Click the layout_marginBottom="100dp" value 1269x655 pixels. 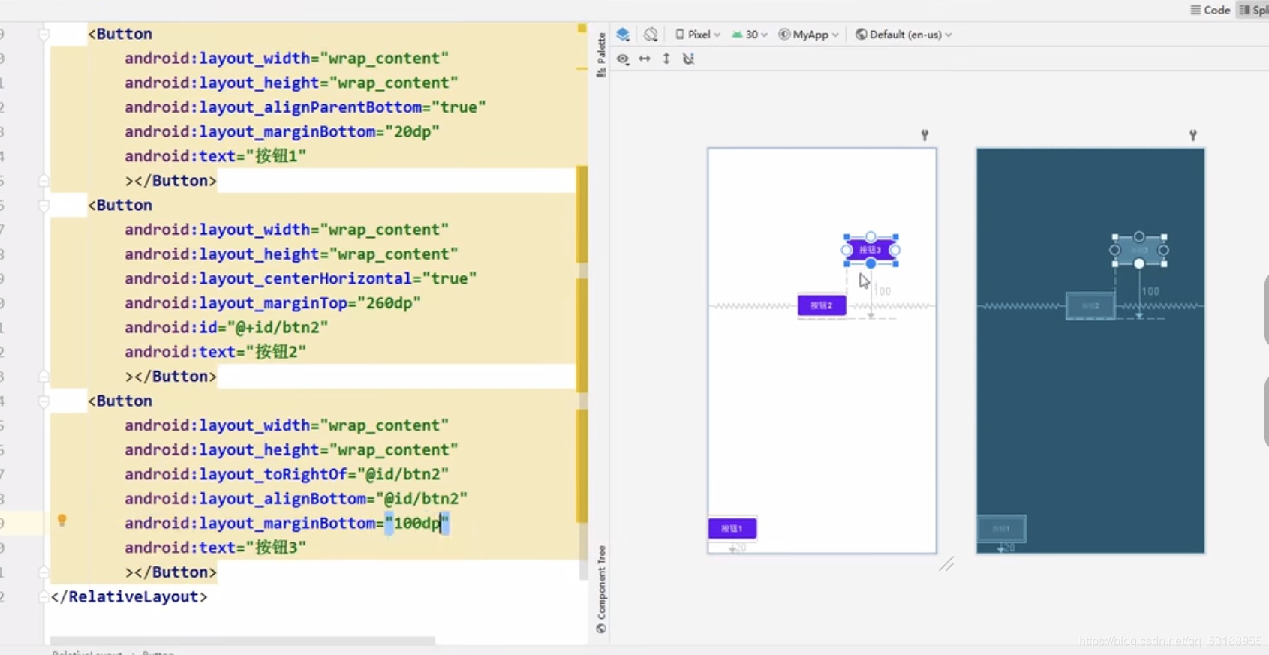[416, 523]
